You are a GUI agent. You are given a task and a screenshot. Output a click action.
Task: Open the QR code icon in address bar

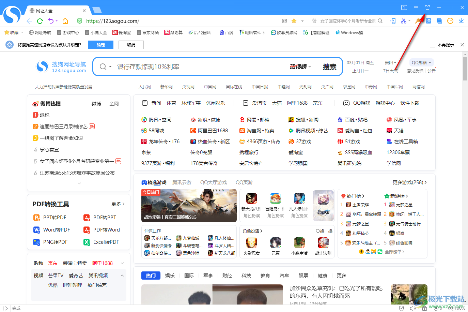coord(285,21)
